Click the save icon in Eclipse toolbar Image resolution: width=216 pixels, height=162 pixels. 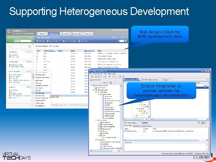[98, 76]
